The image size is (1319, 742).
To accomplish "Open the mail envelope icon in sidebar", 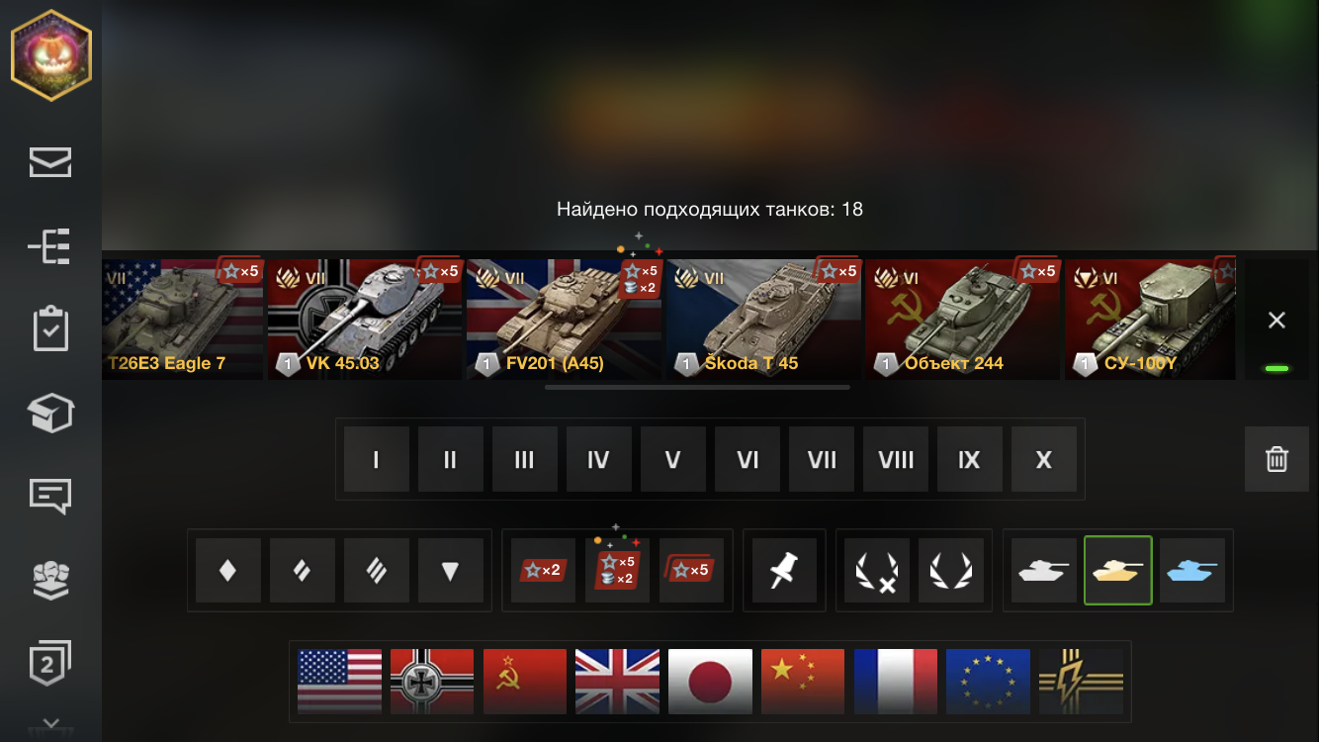I will pyautogui.click(x=50, y=162).
